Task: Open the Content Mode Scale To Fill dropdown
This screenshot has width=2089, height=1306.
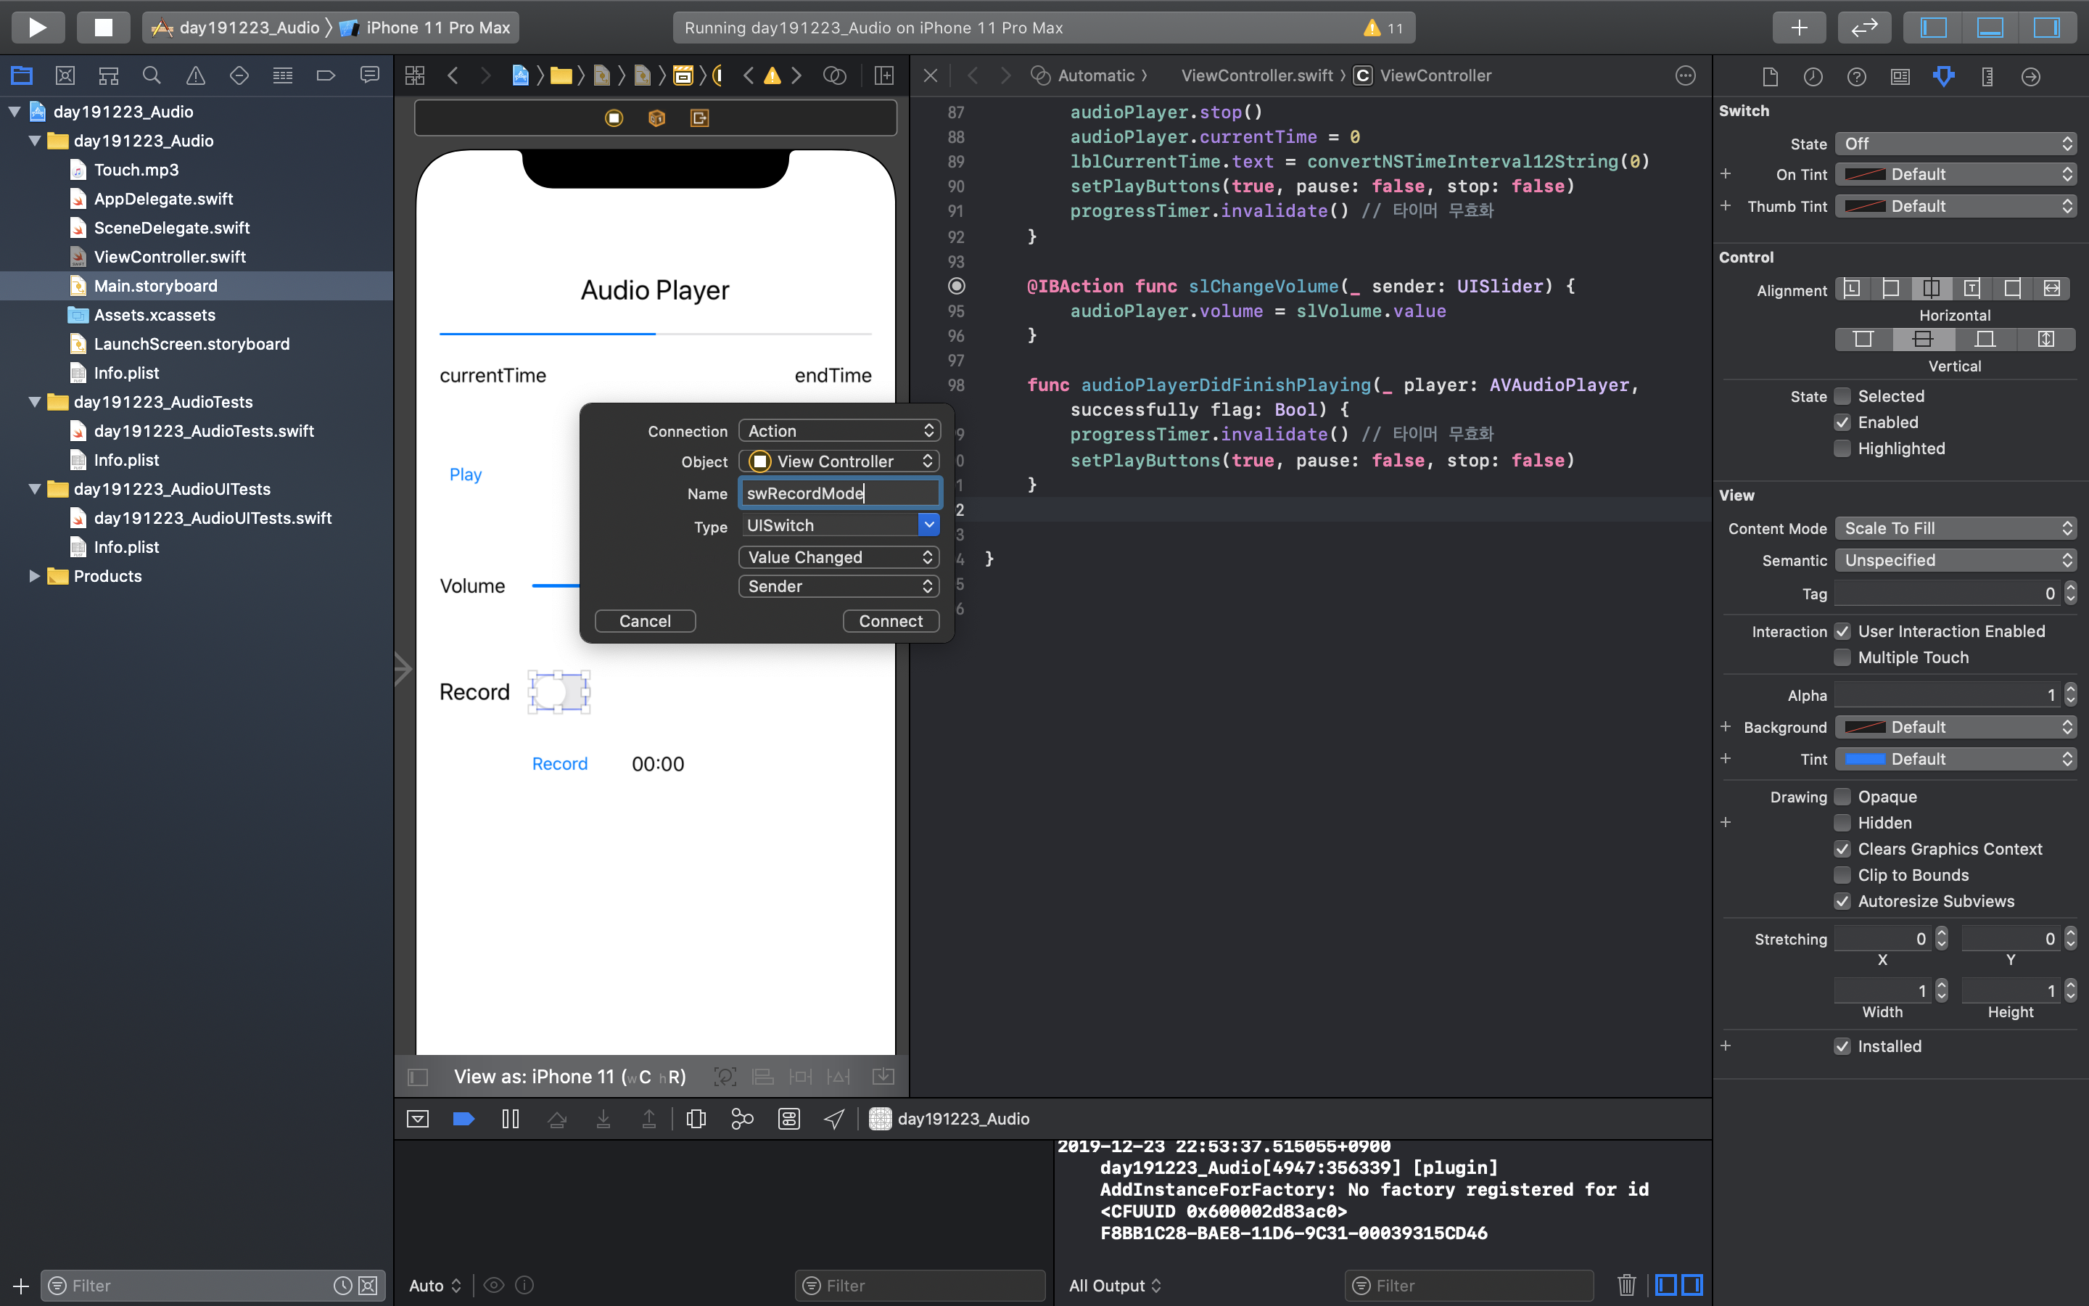Action: click(x=1954, y=529)
